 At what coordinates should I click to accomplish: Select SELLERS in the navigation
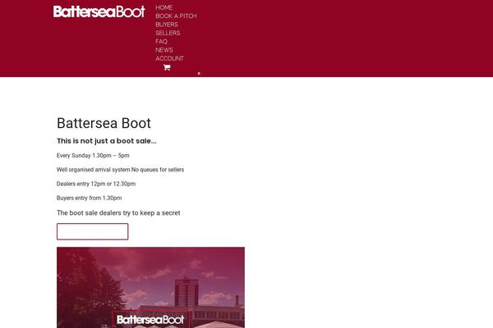tap(168, 33)
